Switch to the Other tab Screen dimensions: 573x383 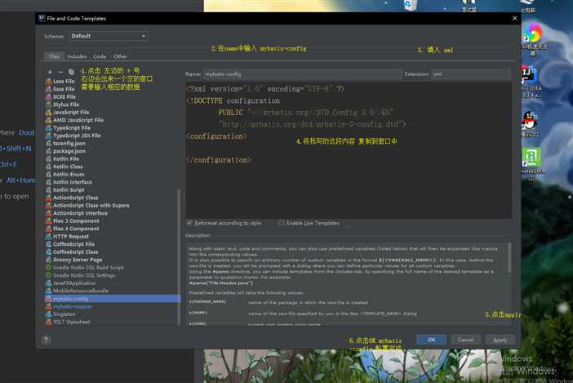click(x=120, y=56)
